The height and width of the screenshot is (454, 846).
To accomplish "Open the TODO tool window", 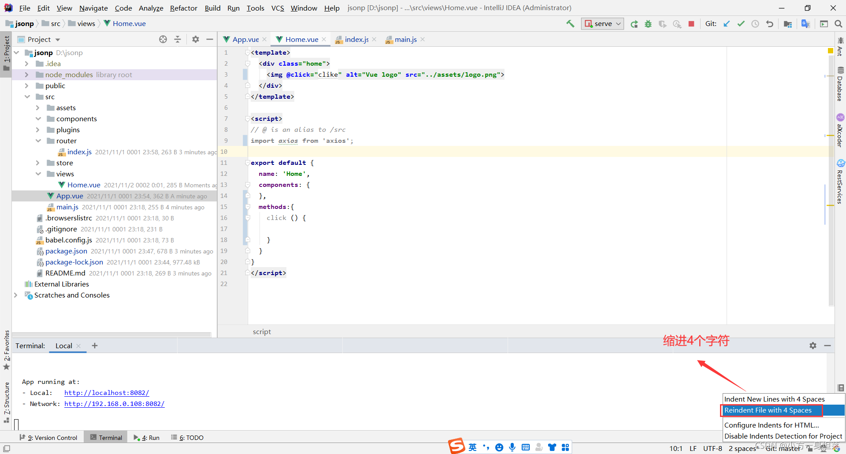I will [187, 437].
